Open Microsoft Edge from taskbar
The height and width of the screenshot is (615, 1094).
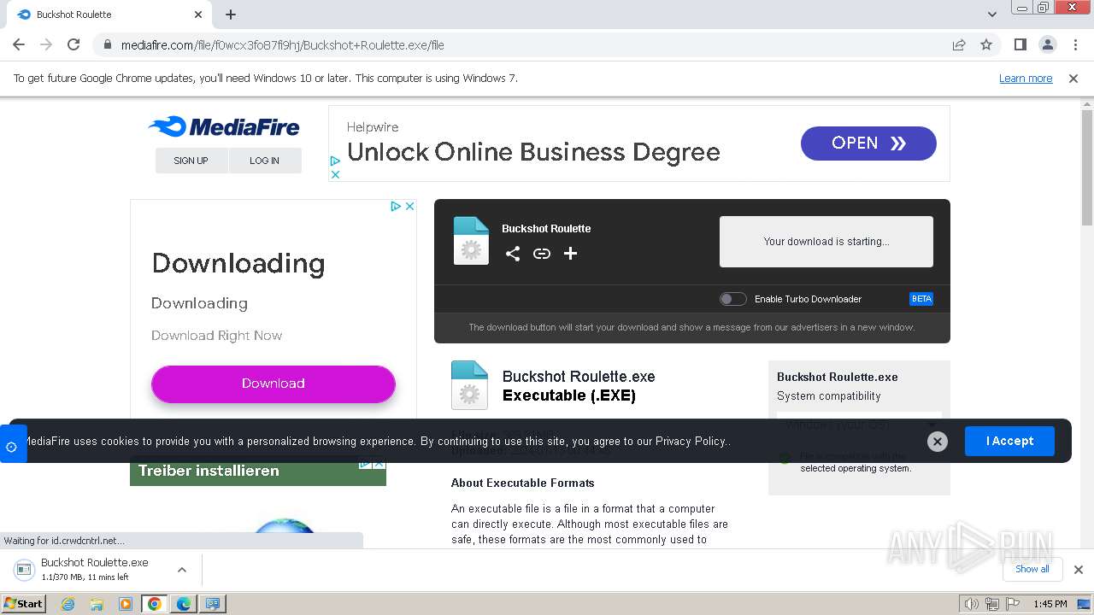point(184,604)
